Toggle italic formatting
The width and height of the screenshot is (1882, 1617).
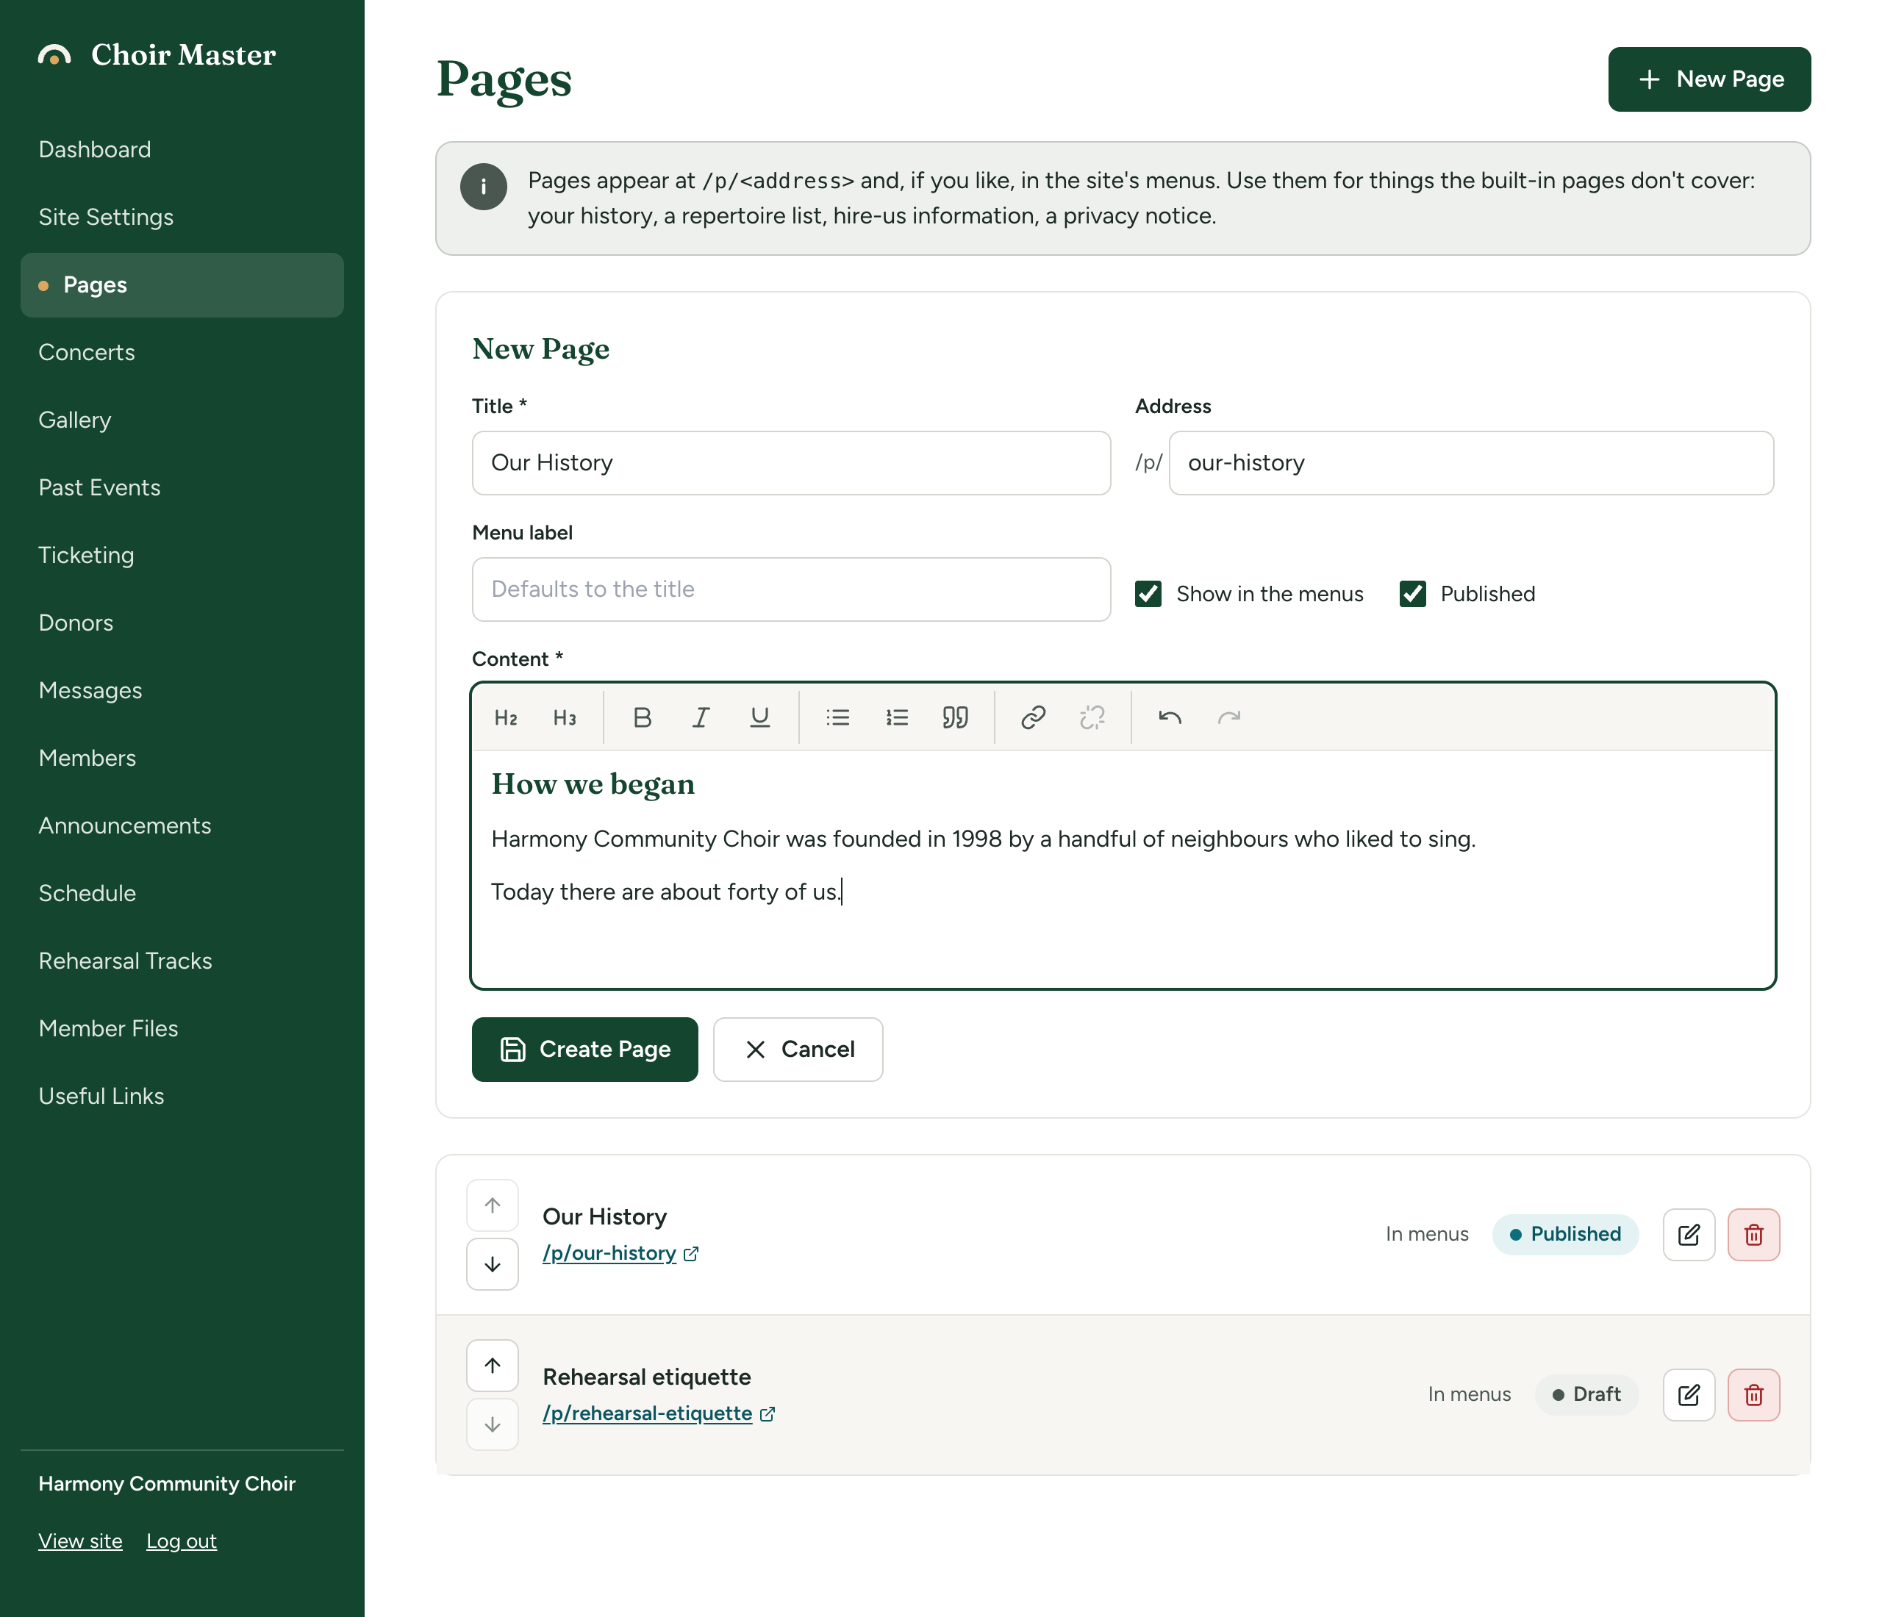(x=701, y=717)
